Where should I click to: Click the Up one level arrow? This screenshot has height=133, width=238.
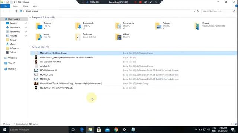coord(16,11)
